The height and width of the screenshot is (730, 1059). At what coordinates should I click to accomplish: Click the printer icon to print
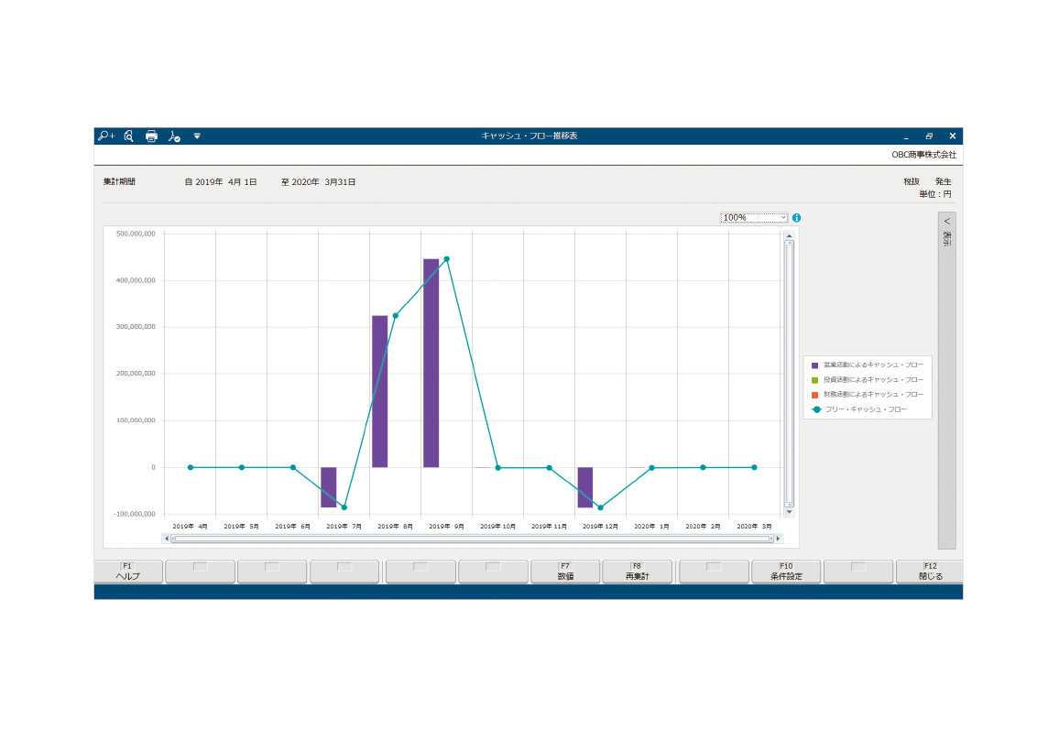tap(151, 136)
